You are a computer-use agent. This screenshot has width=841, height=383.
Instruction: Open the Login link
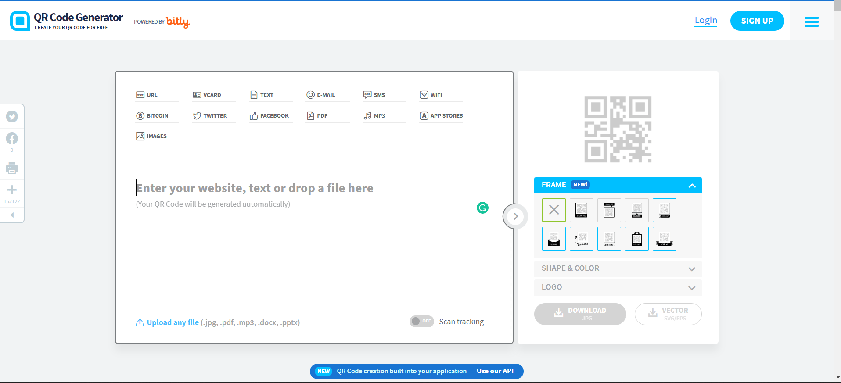click(706, 20)
